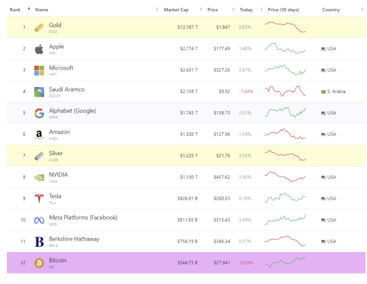Click the NVIDIA logo icon
The width and height of the screenshot is (367, 284).
click(39, 178)
